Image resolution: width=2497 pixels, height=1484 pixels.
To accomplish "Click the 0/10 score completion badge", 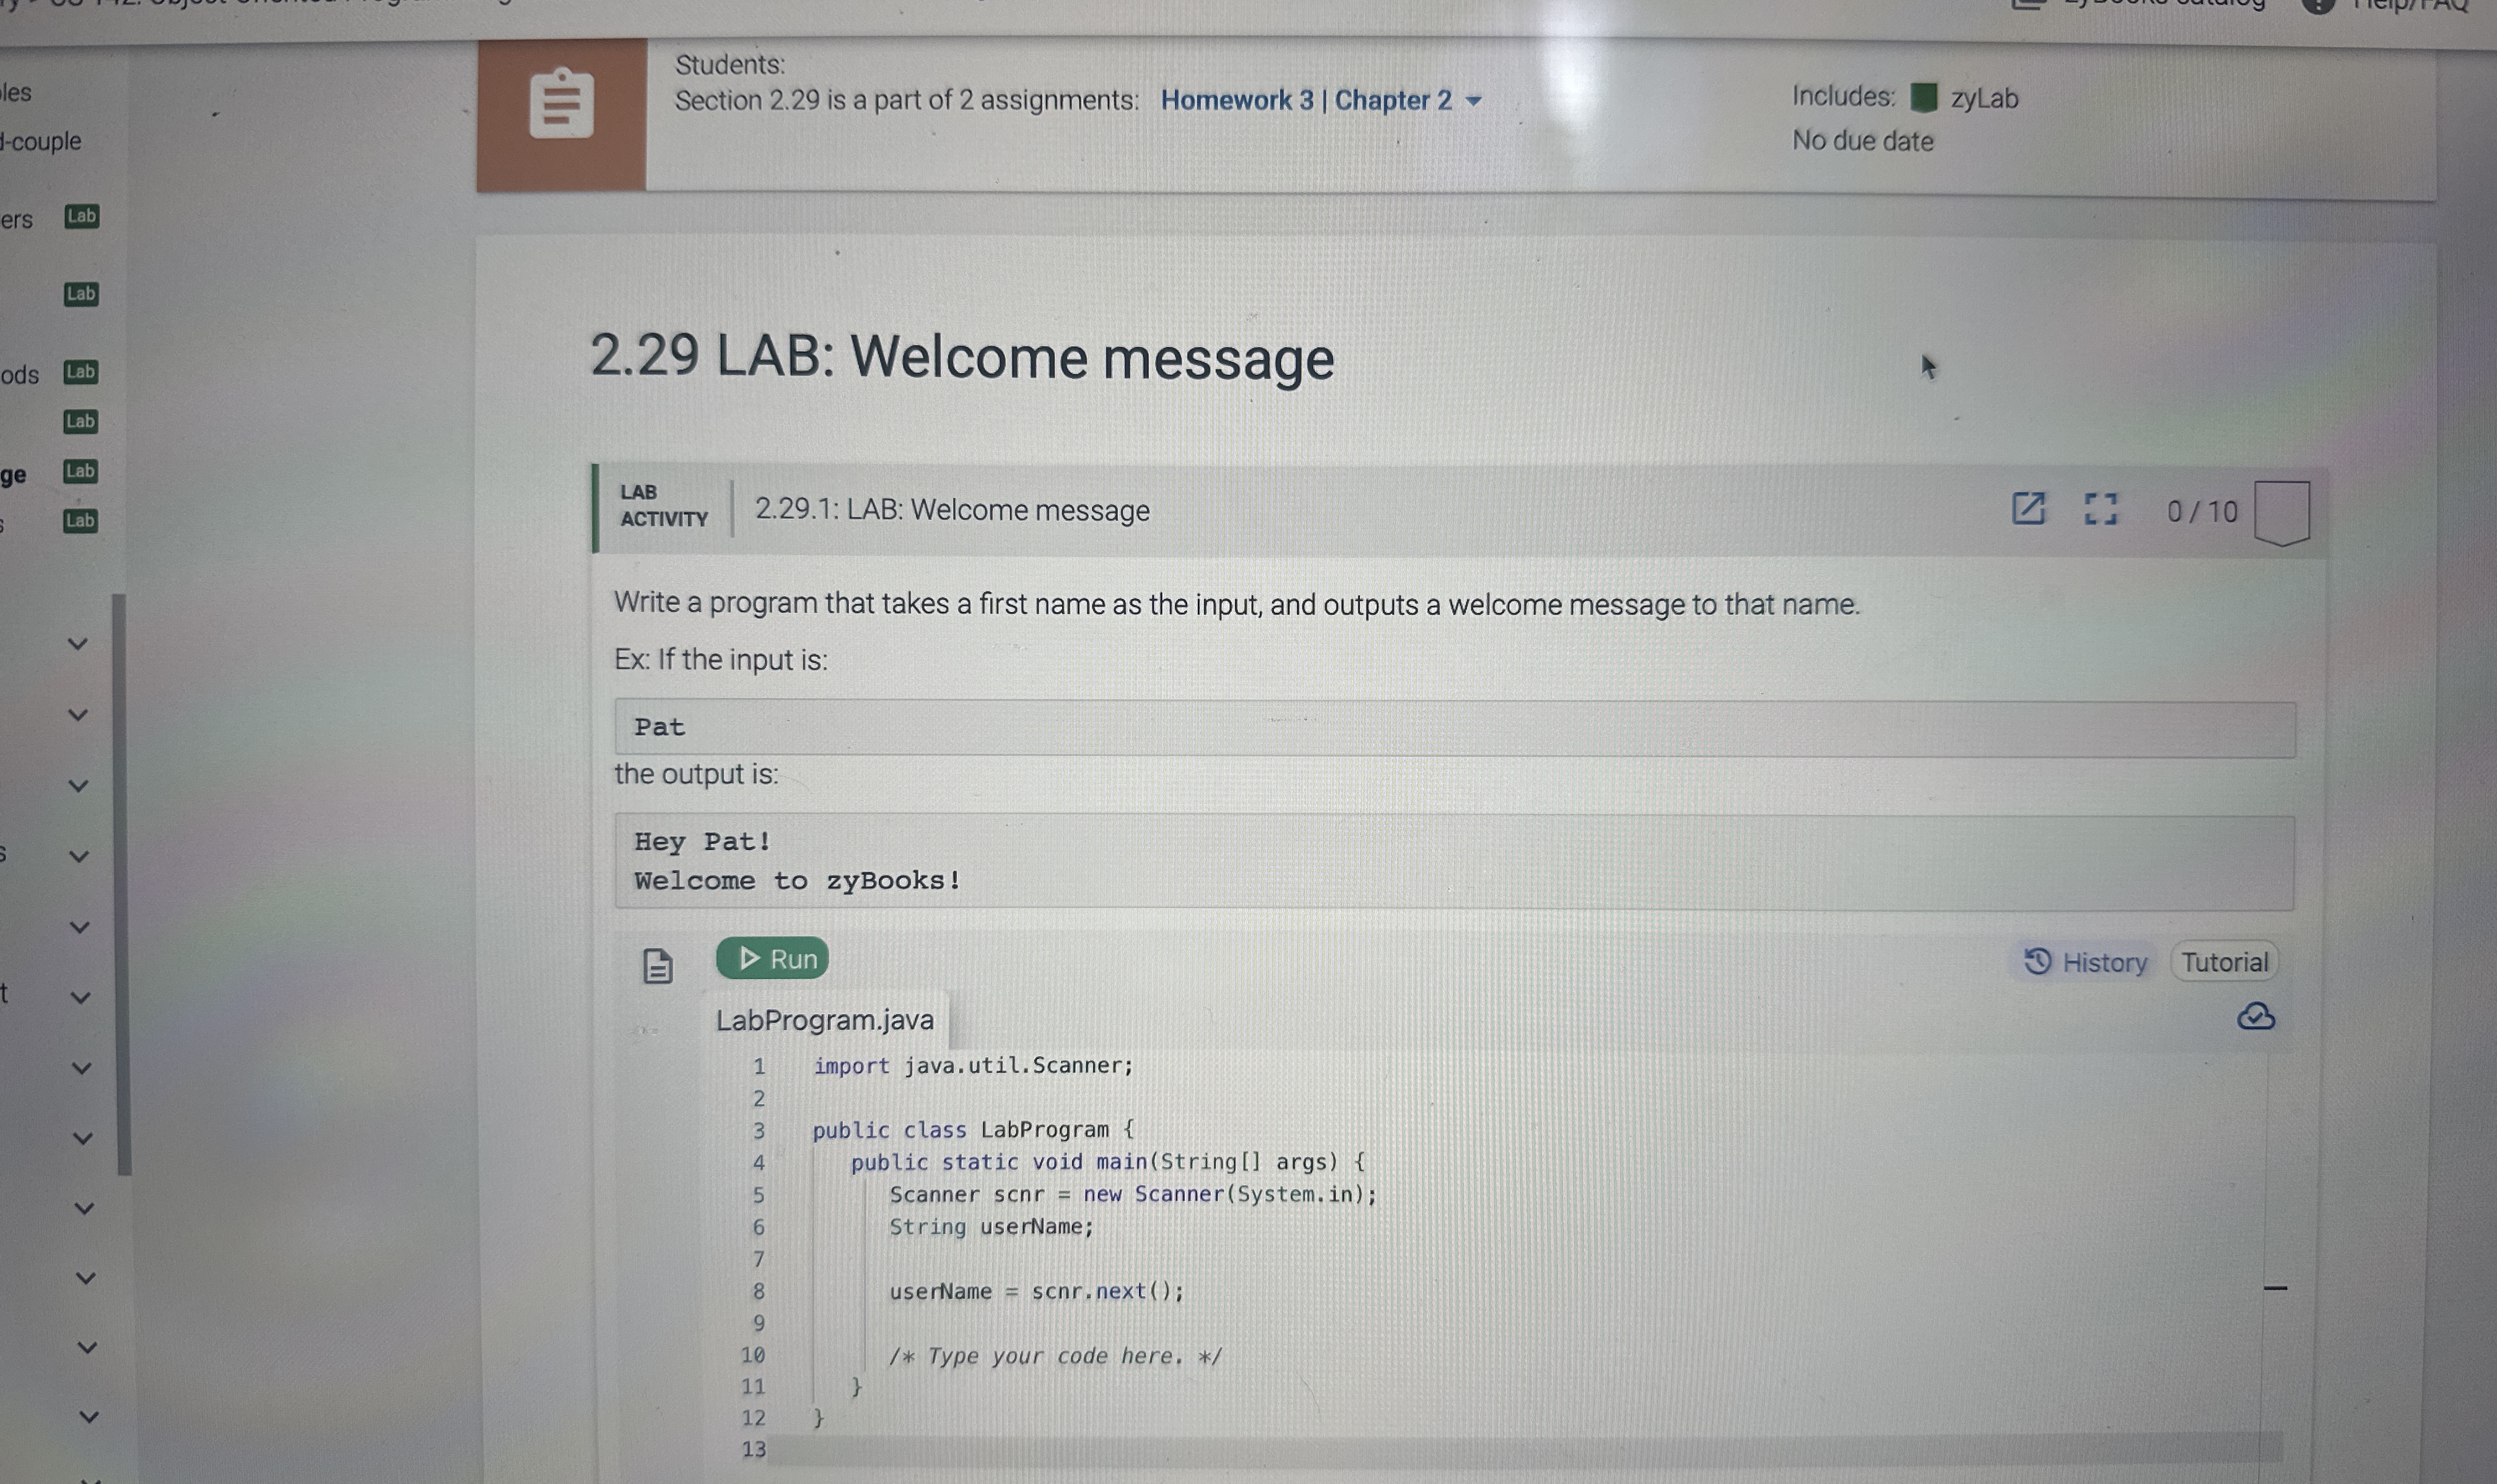I will [x=2281, y=512].
